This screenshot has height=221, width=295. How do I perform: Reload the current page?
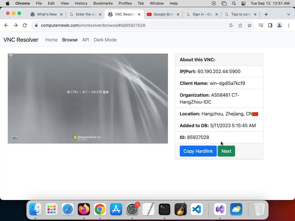point(25,25)
